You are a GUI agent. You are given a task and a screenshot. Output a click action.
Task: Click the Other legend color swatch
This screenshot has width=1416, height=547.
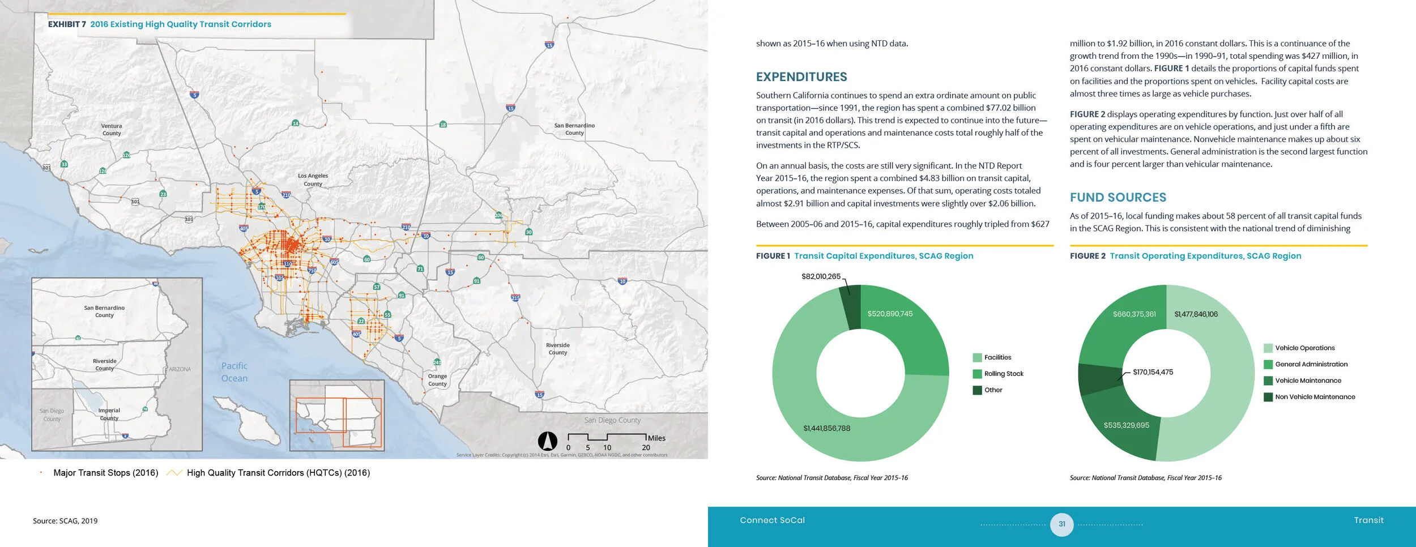click(977, 390)
